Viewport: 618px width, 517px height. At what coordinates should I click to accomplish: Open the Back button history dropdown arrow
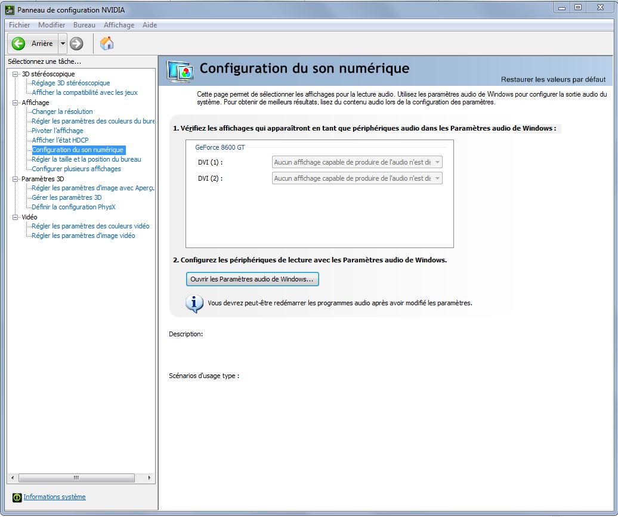click(x=62, y=44)
